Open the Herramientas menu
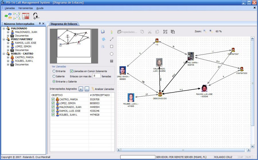 tap(26, 8)
